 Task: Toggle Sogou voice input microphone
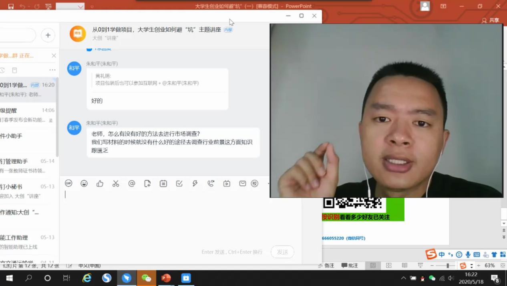468,254
